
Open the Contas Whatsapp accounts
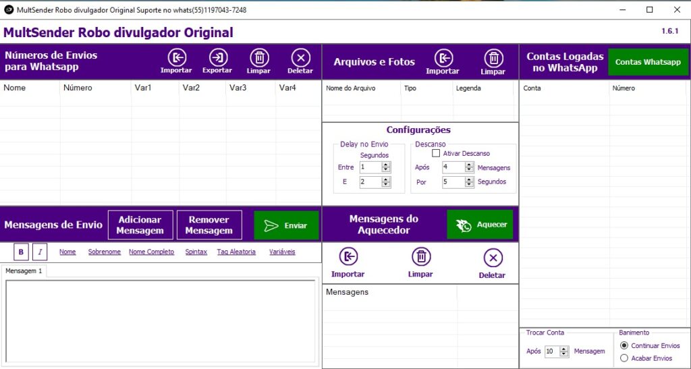click(648, 62)
